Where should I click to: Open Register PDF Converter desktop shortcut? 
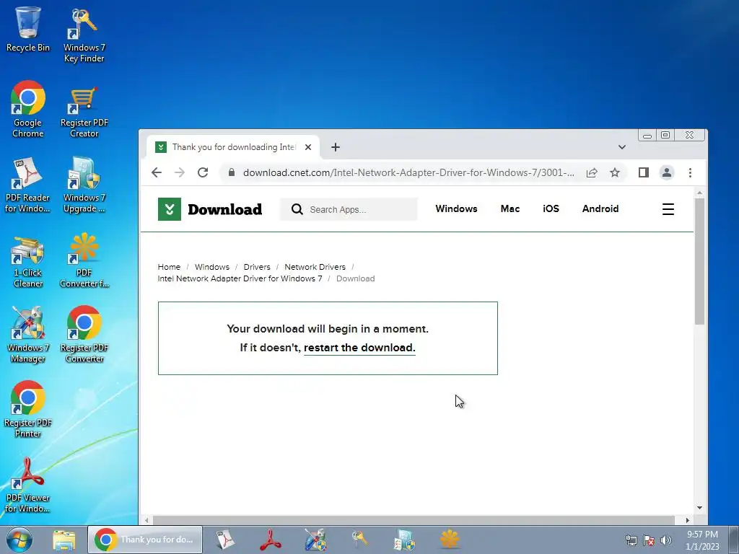tap(84, 335)
